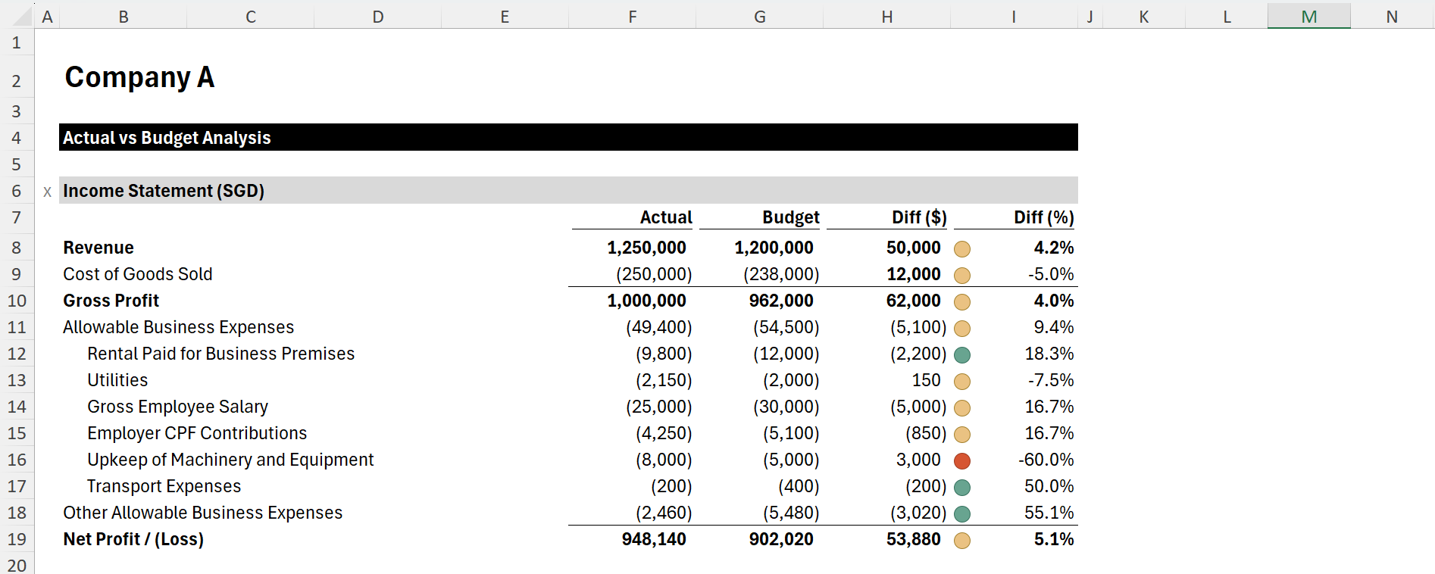The height and width of the screenshot is (574, 1435).
Task: Click gross profit actual 1,000,000
Action: [x=646, y=301]
